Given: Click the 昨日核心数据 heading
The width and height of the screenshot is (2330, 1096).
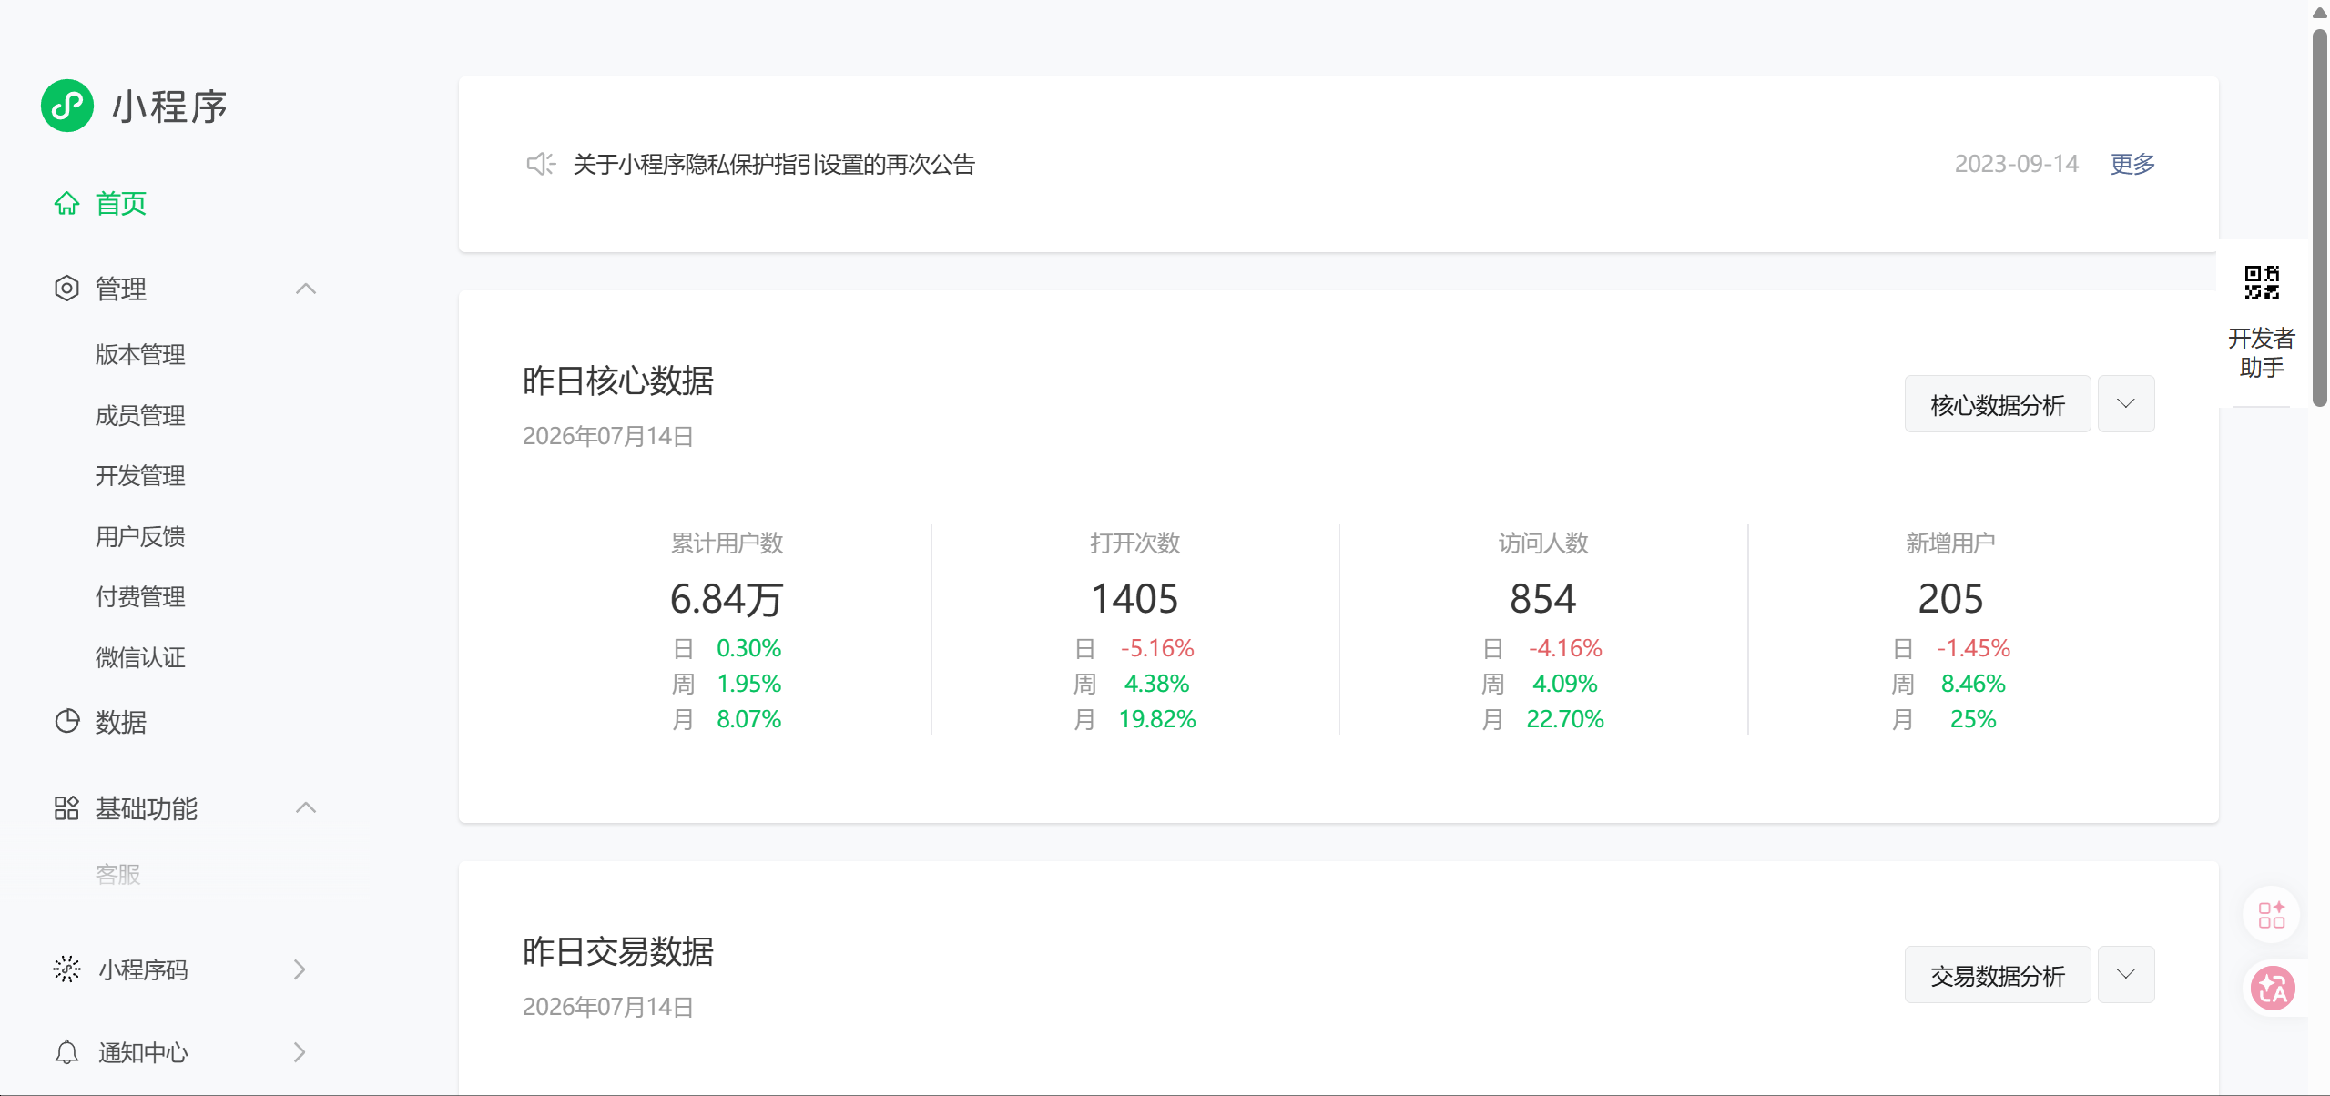Looking at the screenshot, I should point(618,381).
